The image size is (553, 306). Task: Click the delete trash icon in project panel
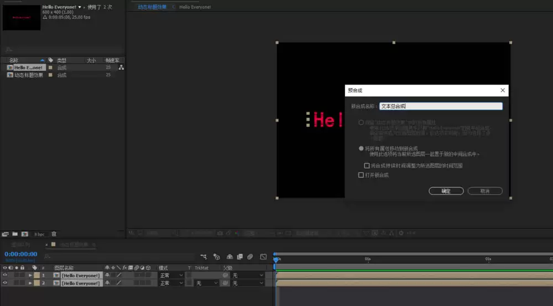coord(54,234)
